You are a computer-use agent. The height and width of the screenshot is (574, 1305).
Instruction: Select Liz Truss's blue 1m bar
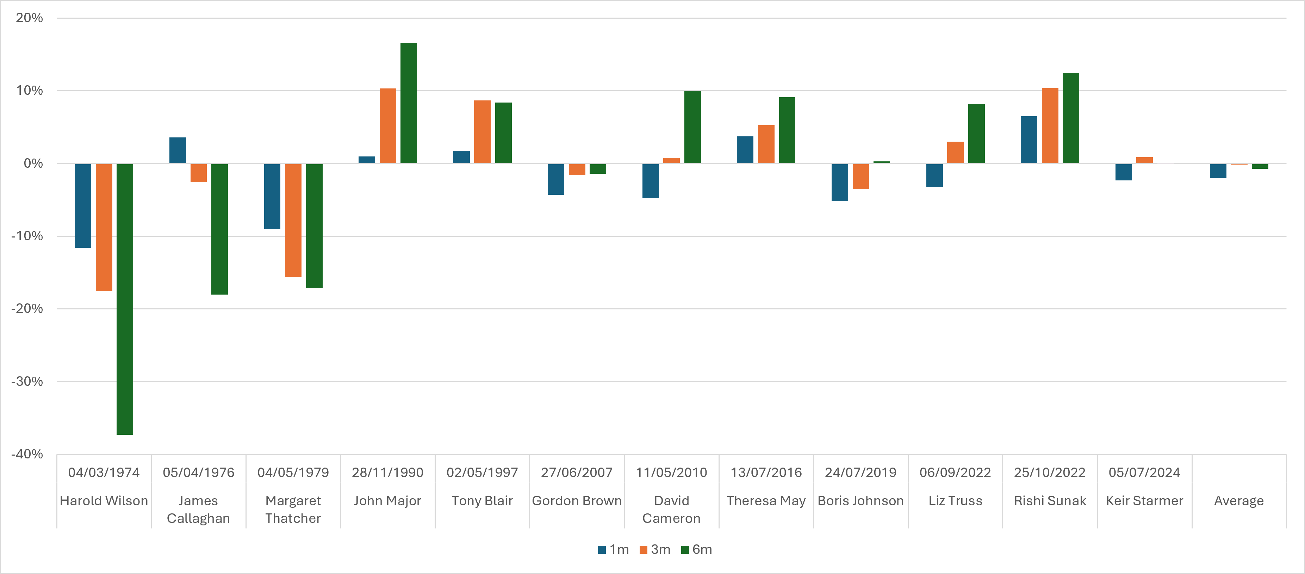935,175
